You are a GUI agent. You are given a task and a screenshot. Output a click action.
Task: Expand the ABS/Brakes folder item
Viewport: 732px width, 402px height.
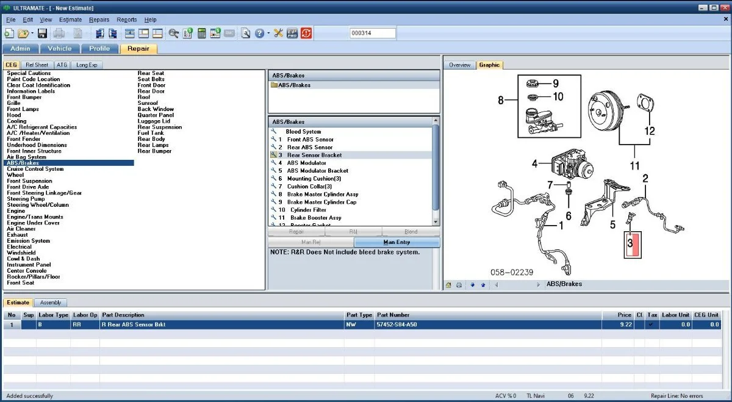[294, 85]
